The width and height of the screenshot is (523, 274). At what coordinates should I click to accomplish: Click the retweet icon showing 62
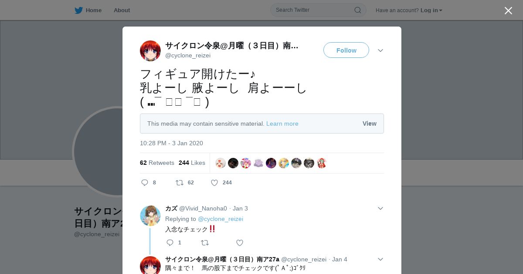coord(180,183)
